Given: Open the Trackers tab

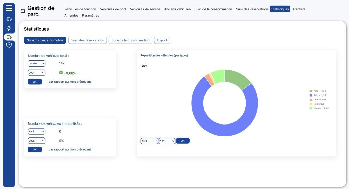Looking at the screenshot, I should (299, 9).
